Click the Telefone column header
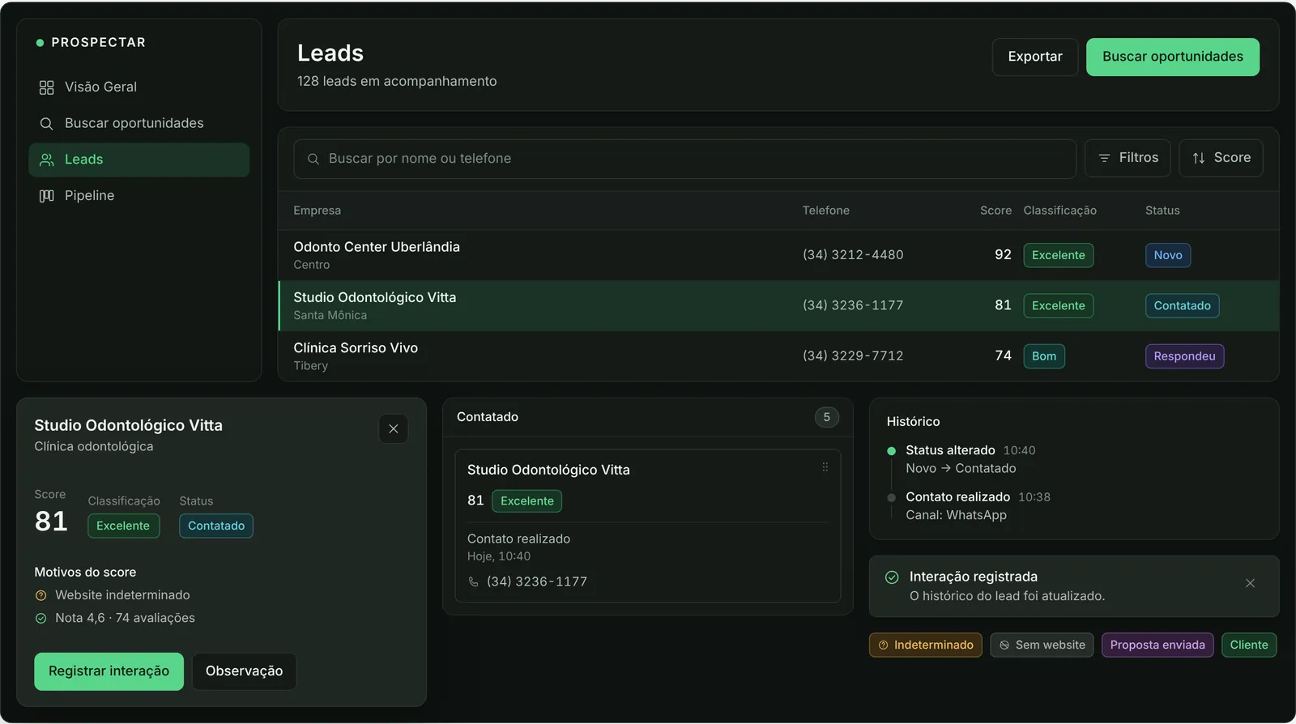The width and height of the screenshot is (1296, 724). [825, 211]
